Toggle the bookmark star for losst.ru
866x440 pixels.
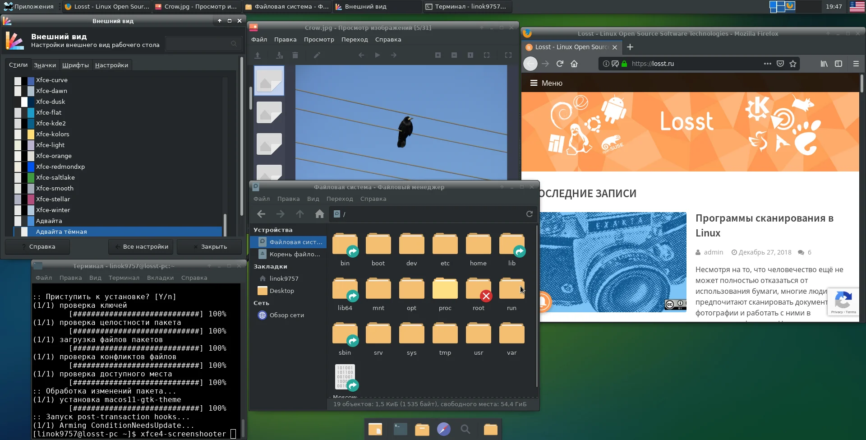coord(793,64)
